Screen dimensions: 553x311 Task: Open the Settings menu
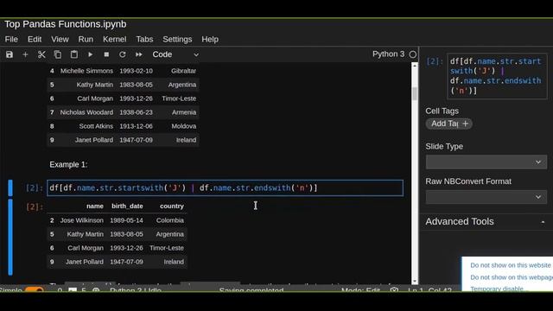[x=177, y=39]
